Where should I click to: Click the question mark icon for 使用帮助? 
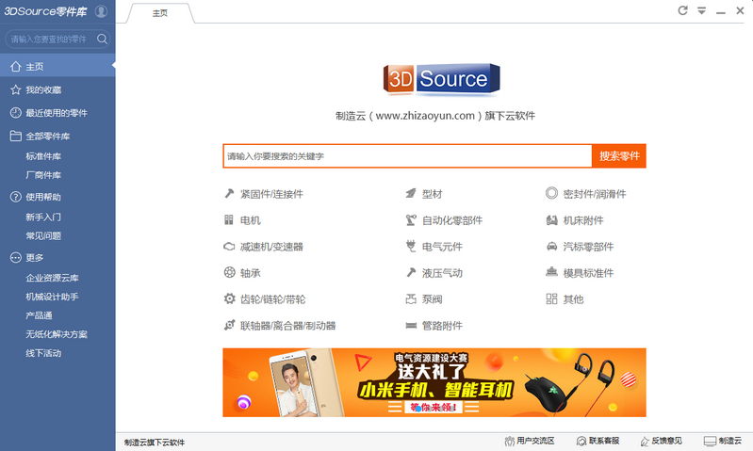tap(16, 197)
